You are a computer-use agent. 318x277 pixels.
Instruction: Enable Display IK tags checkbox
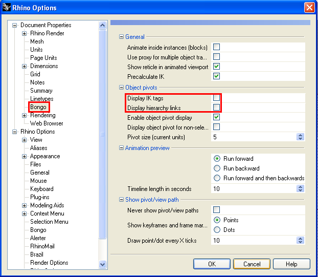(x=216, y=98)
